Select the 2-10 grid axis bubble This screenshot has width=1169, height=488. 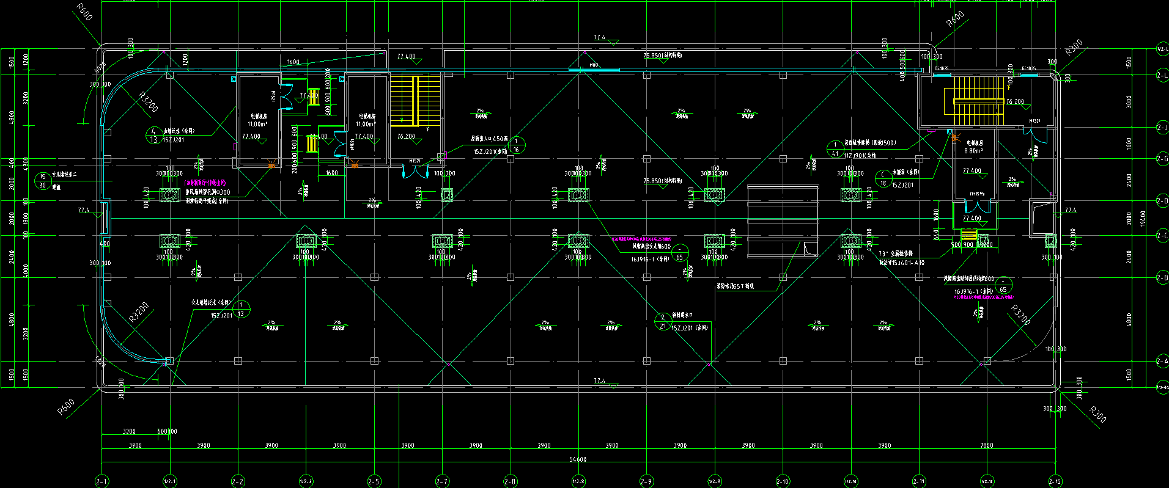(783, 481)
